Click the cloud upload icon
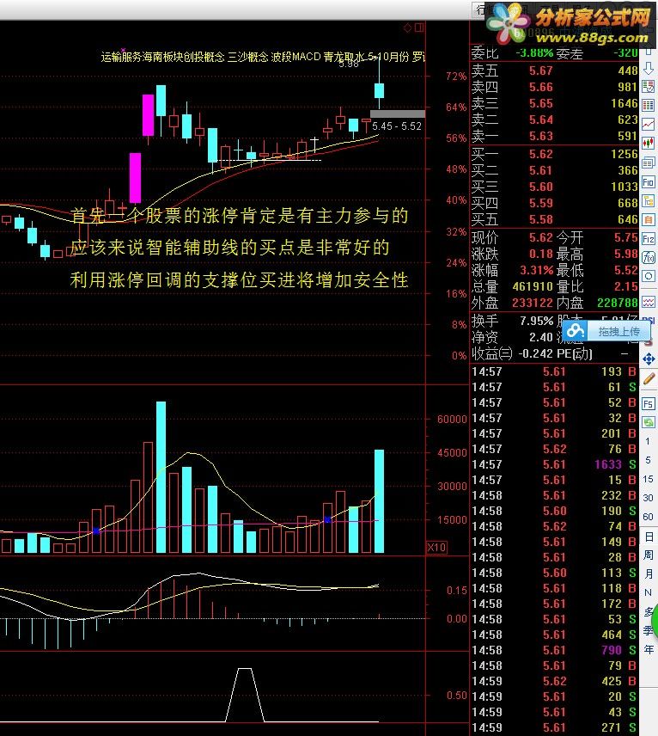 coord(575,331)
